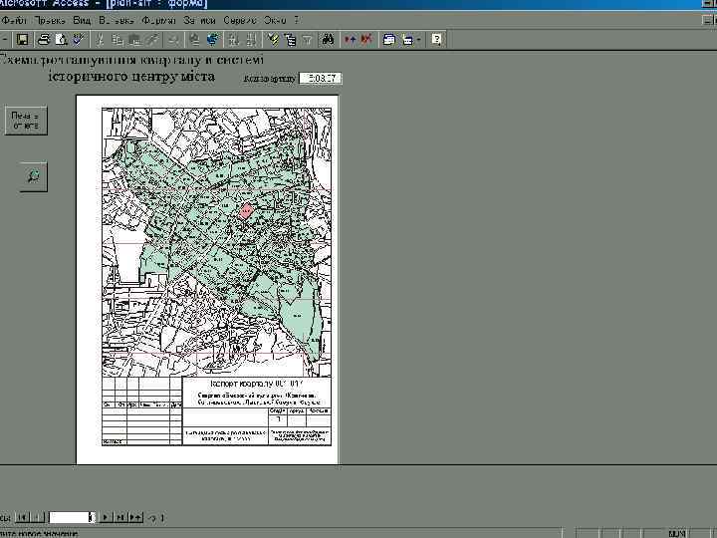This screenshot has width=717, height=538.
Task: Click the magnifier zoom button beside the map
Action: 33,176
